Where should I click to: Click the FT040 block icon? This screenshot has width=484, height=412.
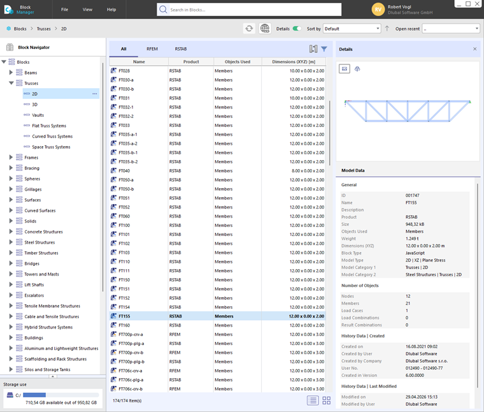pyautogui.click(x=113, y=171)
